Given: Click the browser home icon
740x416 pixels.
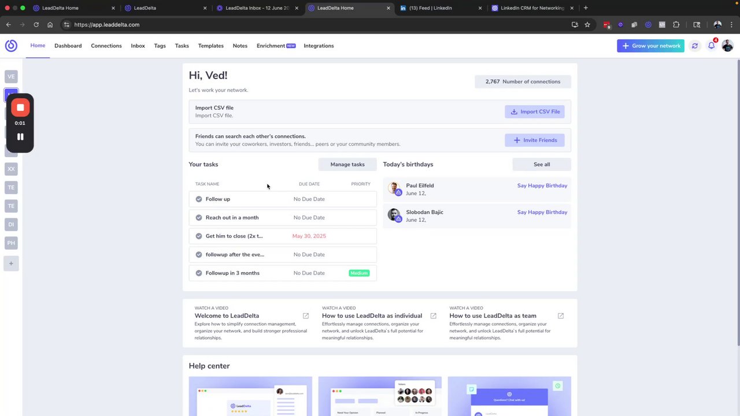Looking at the screenshot, I should tap(50, 25).
